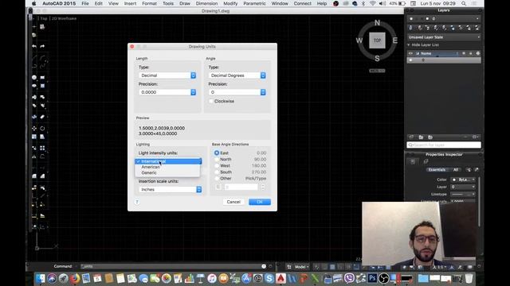Open the Parametric menu
The height and width of the screenshot is (286, 510).
click(254, 3)
